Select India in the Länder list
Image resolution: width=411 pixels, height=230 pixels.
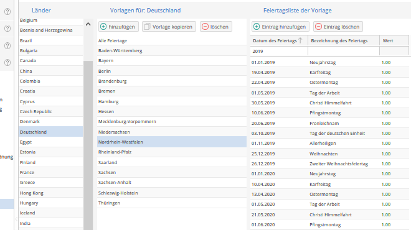click(51, 223)
